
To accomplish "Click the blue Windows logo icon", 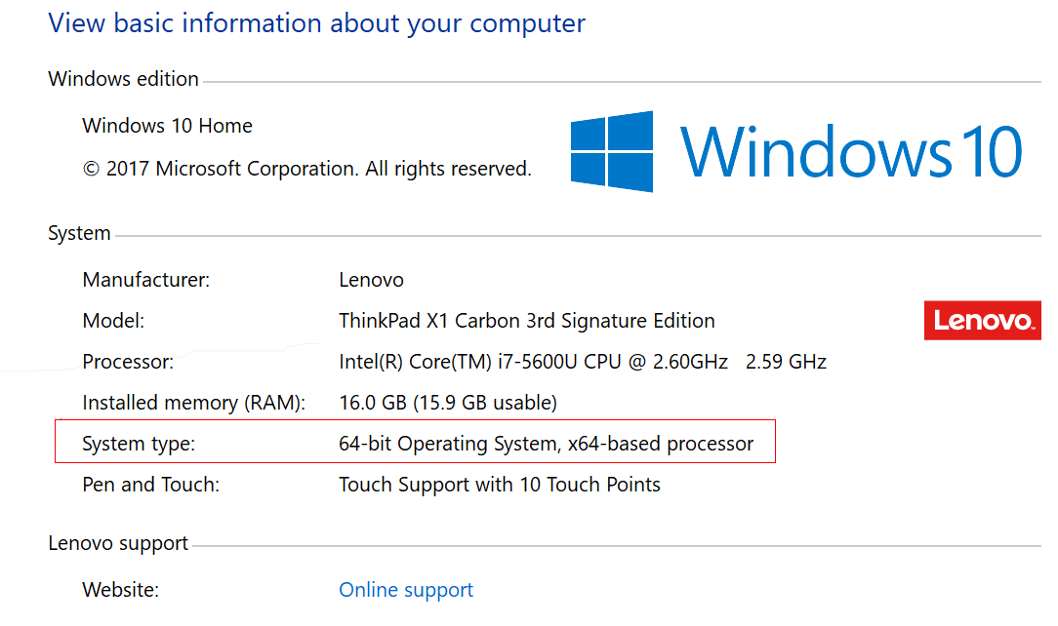I will tap(612, 151).
